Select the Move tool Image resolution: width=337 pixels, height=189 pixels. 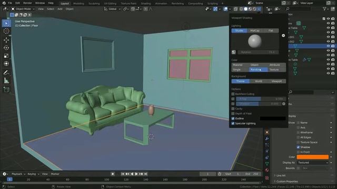tap(6, 40)
